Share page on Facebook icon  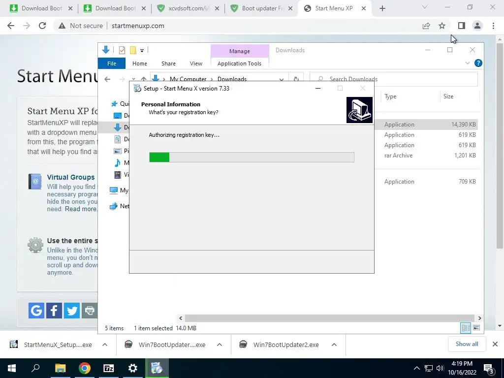(x=54, y=311)
